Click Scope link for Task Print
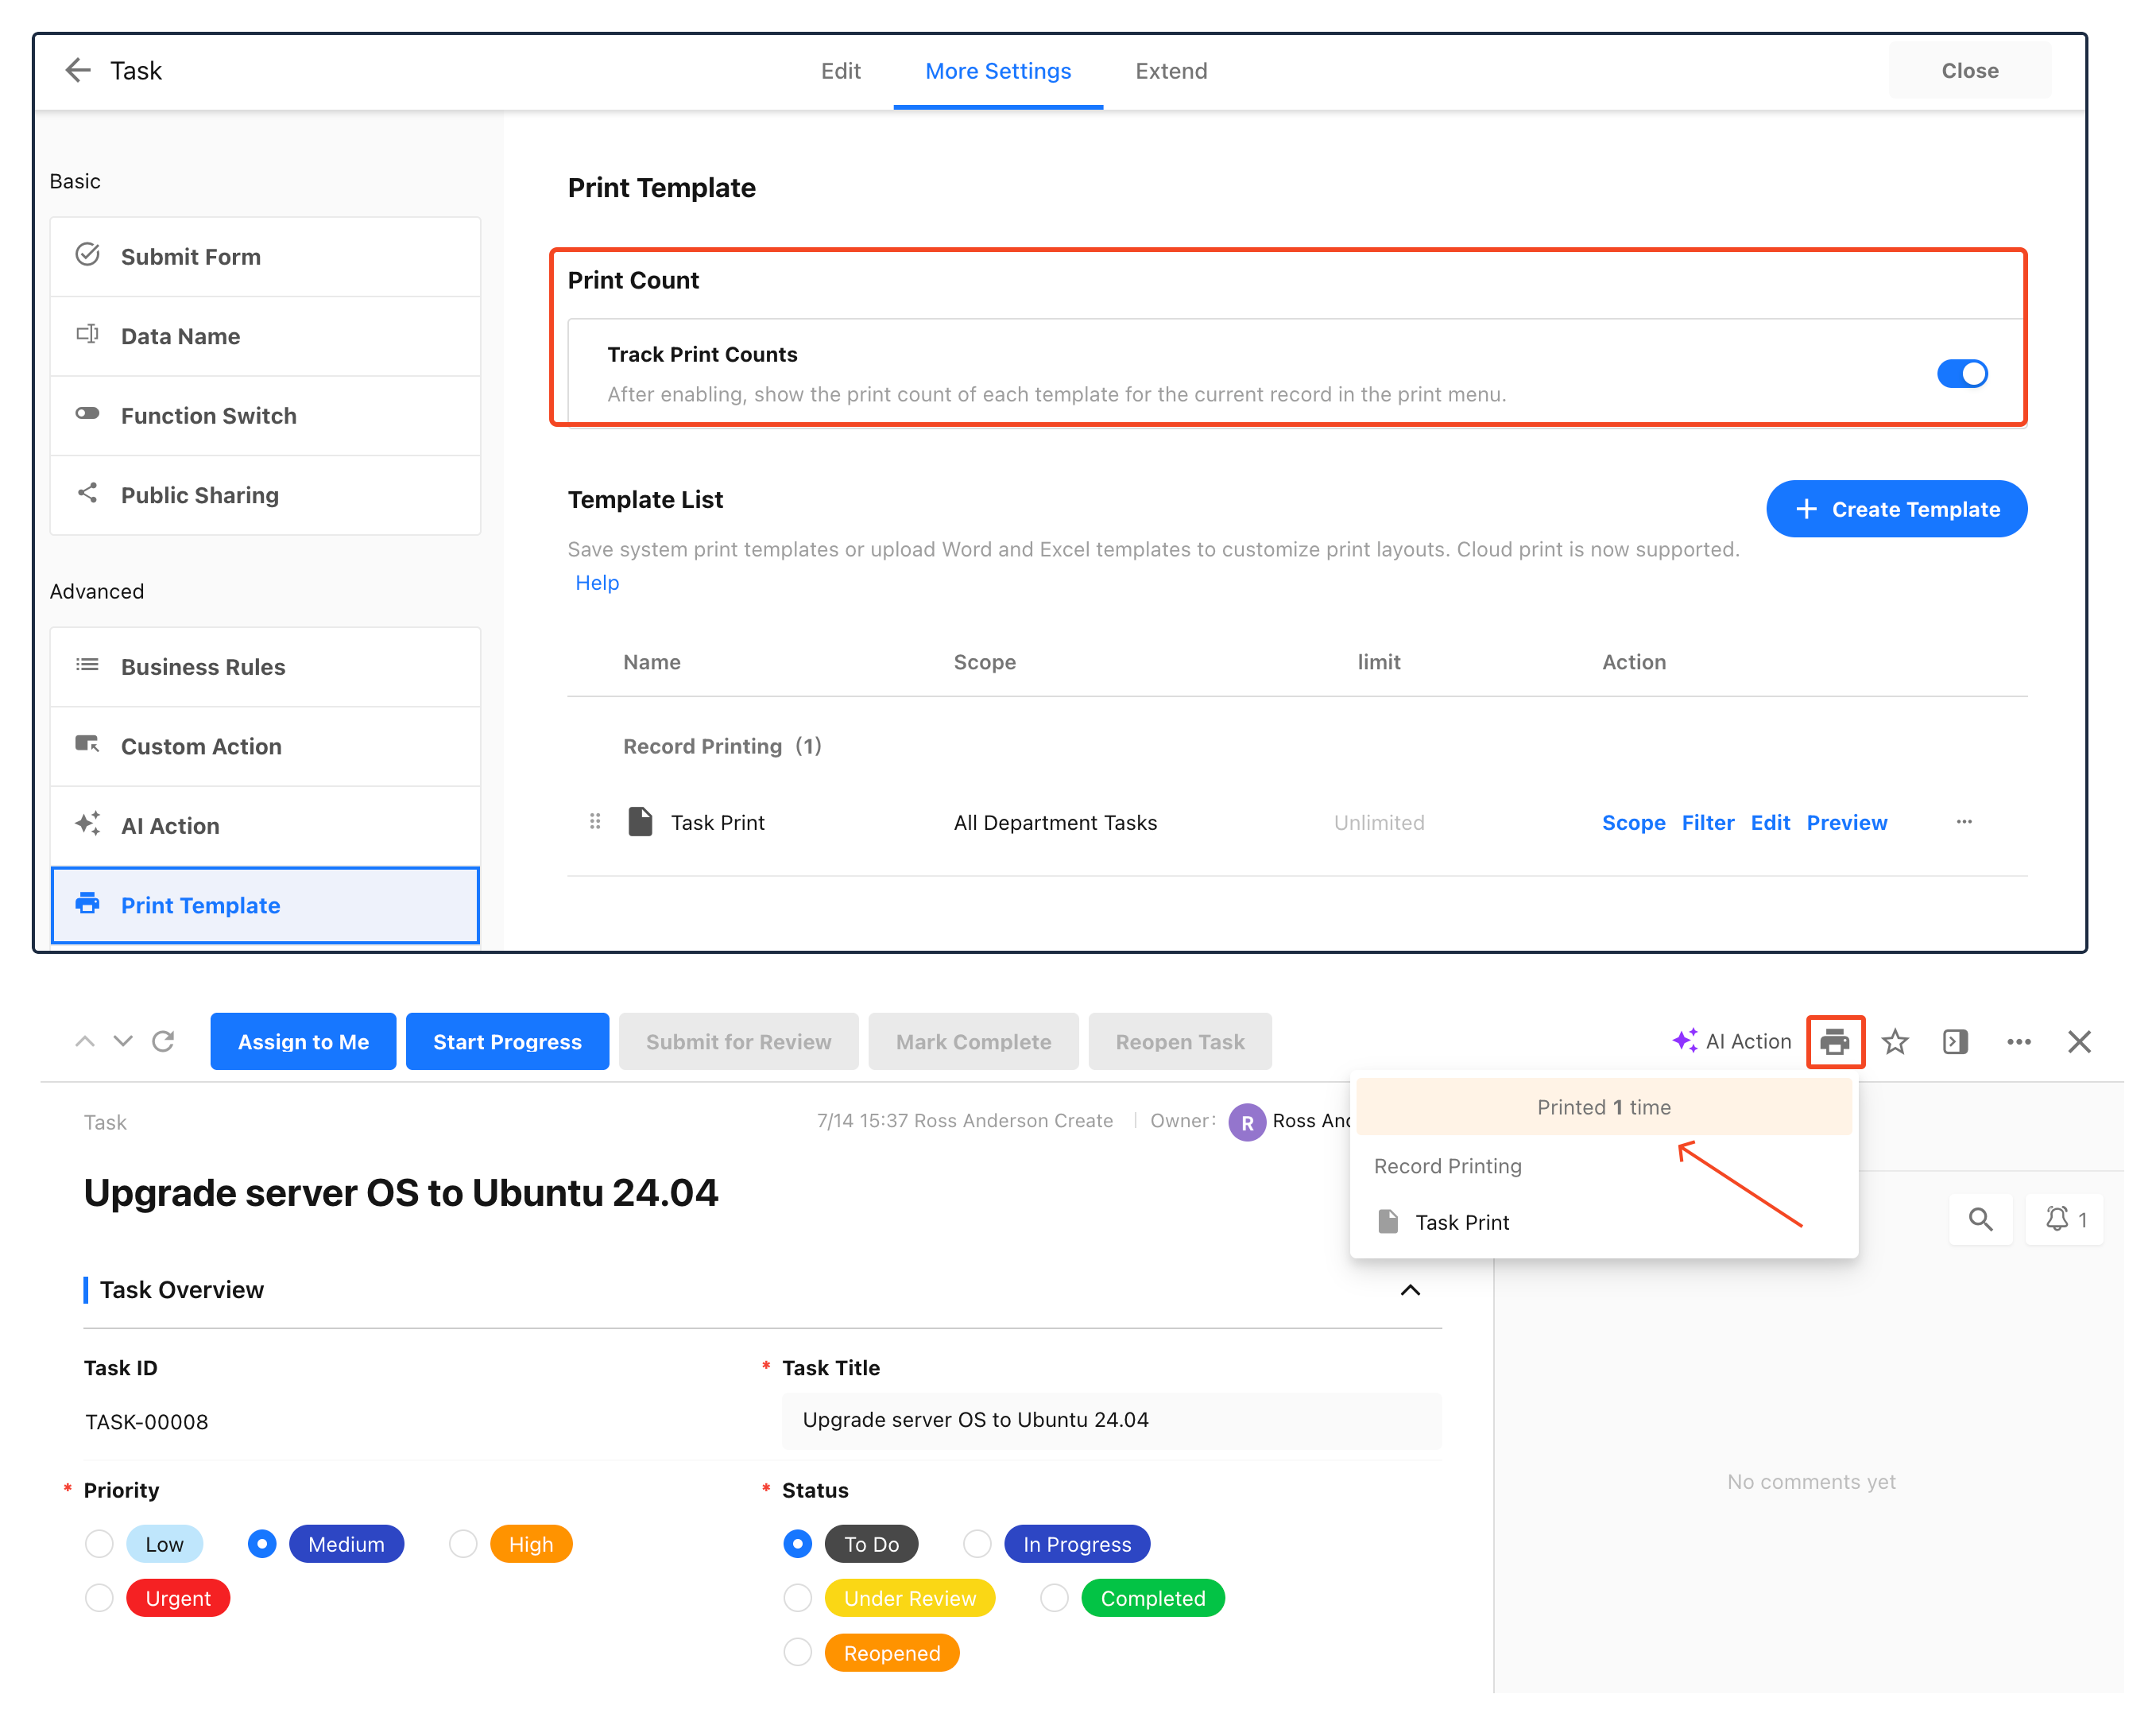2156x1725 pixels. tap(1633, 823)
